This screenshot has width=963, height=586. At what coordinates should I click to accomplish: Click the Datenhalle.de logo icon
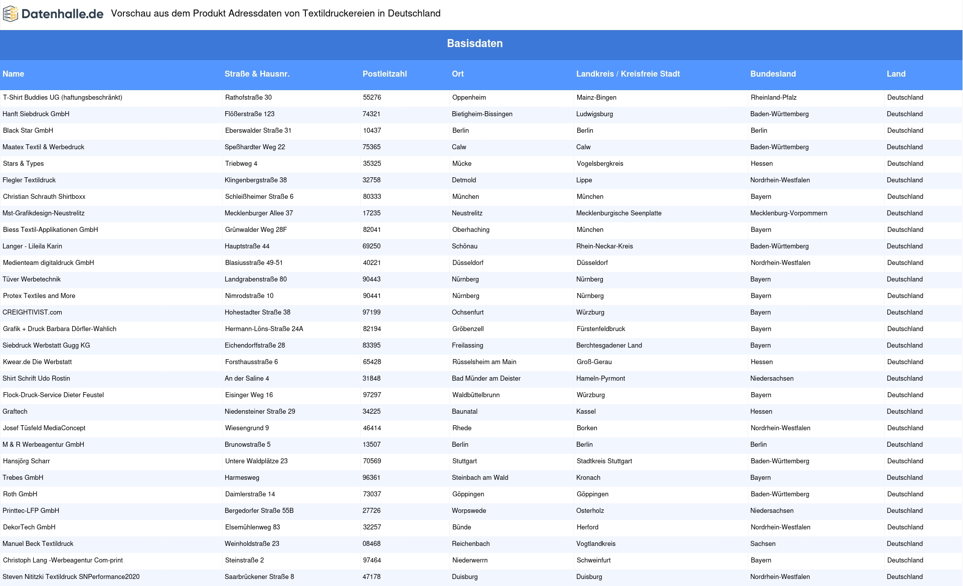pyautogui.click(x=11, y=14)
